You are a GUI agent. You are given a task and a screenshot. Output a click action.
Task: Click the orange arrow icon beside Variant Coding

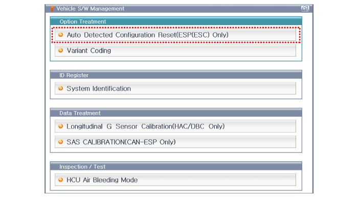(60, 50)
